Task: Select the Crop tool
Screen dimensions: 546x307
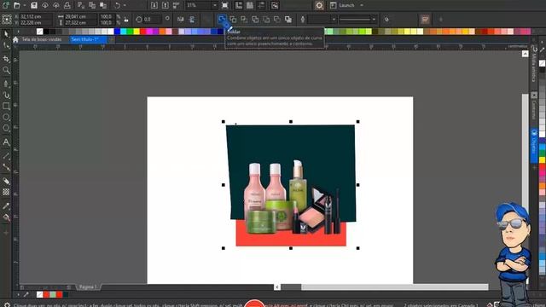Action: (6, 59)
